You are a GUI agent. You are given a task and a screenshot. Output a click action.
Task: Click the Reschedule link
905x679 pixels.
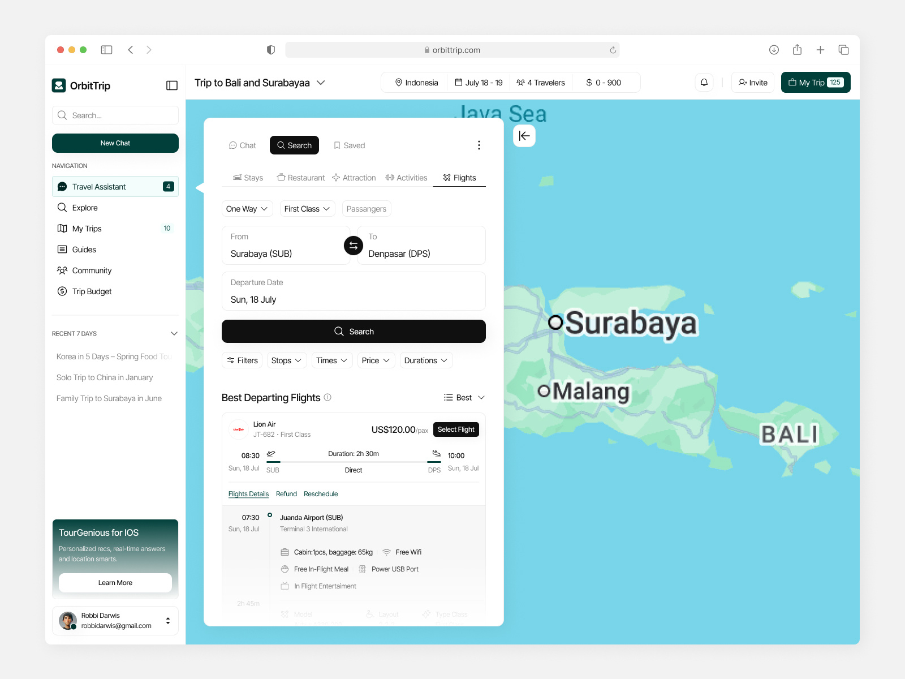pyautogui.click(x=321, y=494)
